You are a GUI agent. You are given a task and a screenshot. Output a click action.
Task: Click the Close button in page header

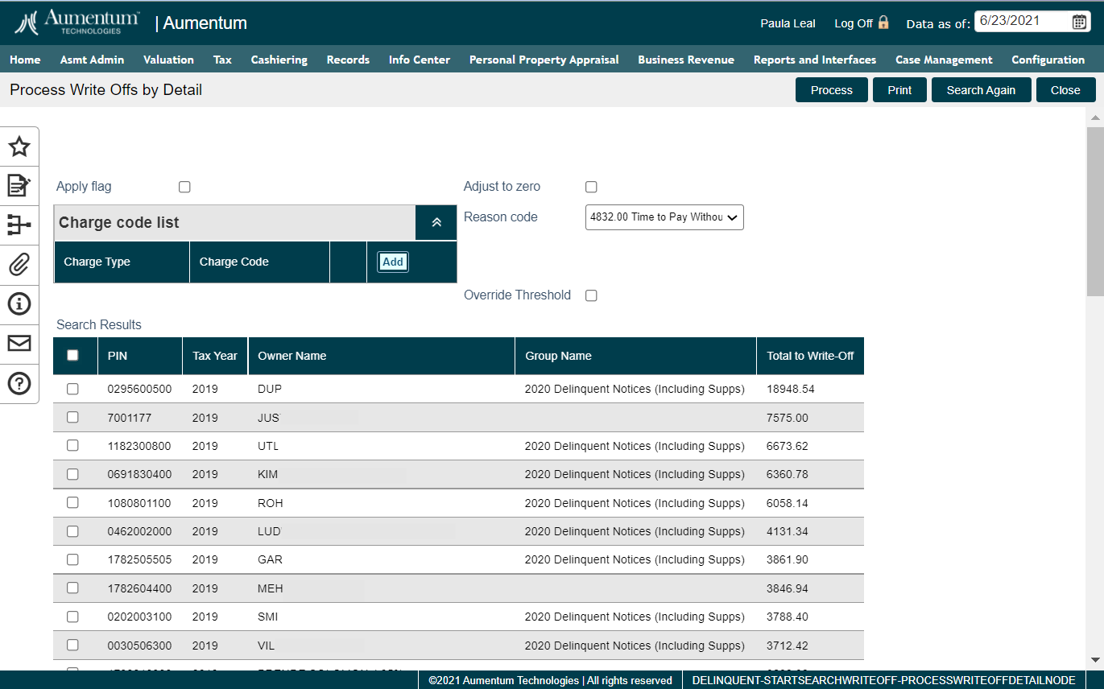[1065, 90]
